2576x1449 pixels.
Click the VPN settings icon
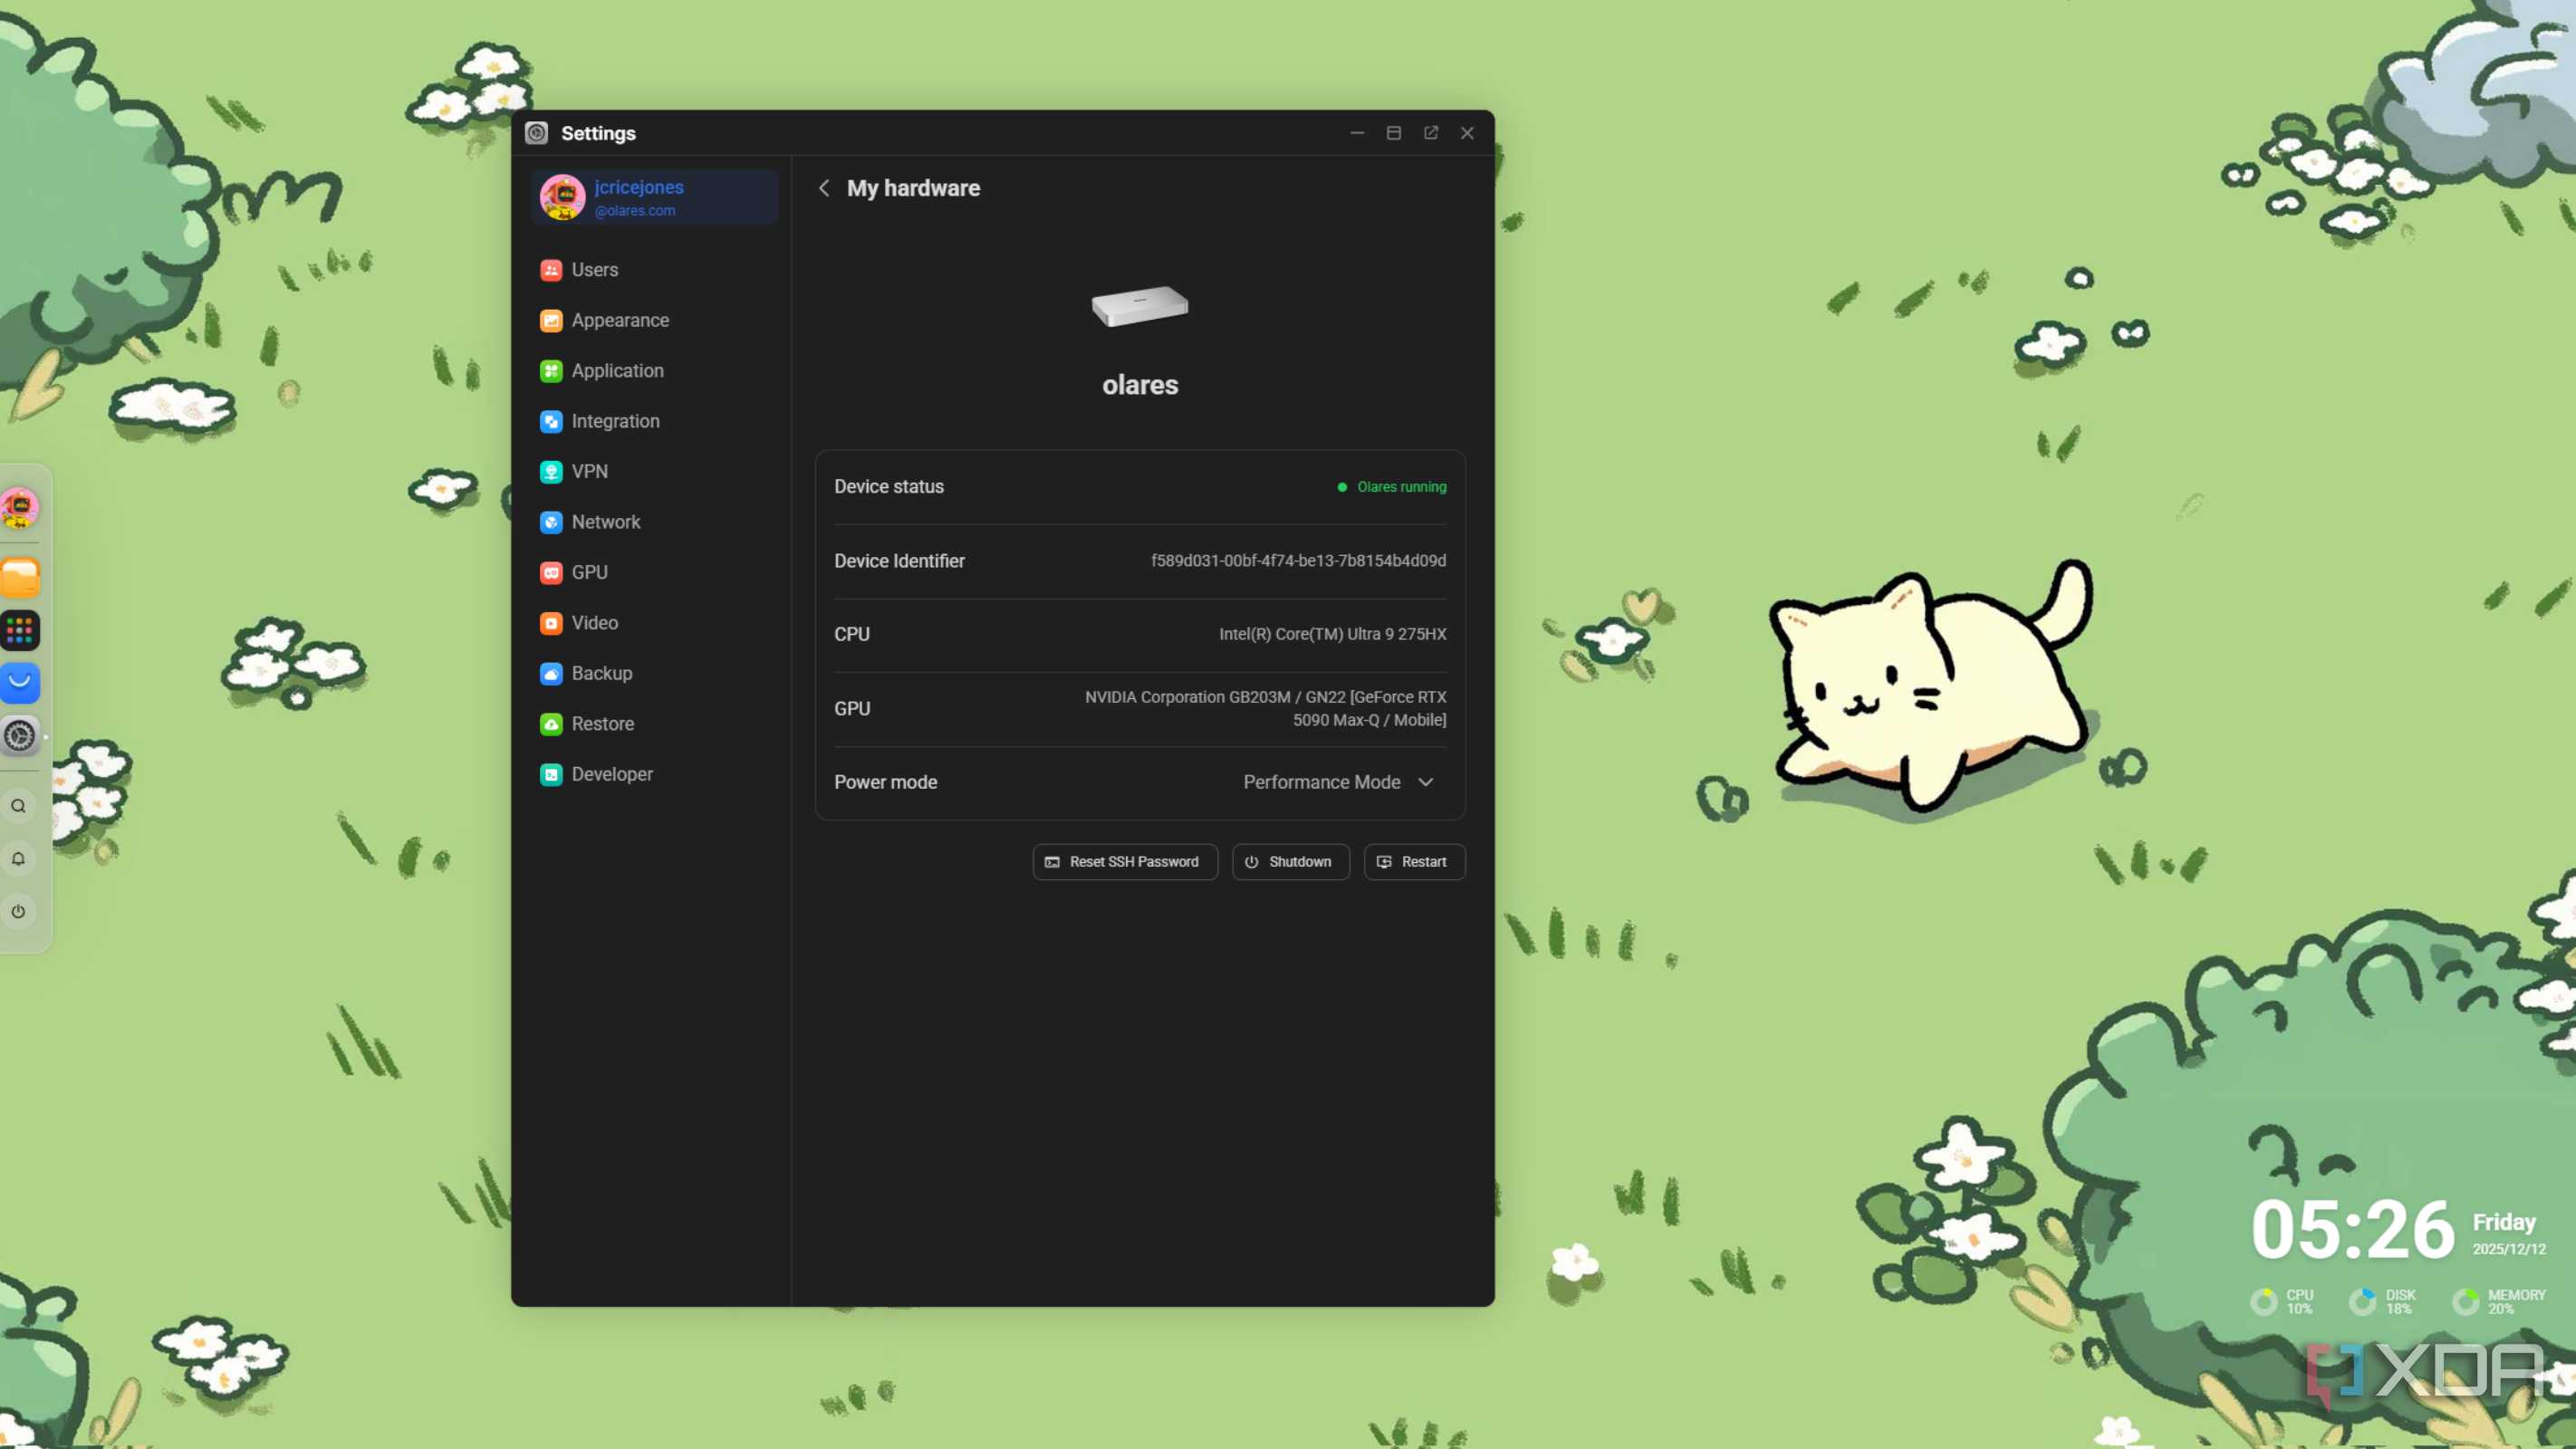(551, 472)
